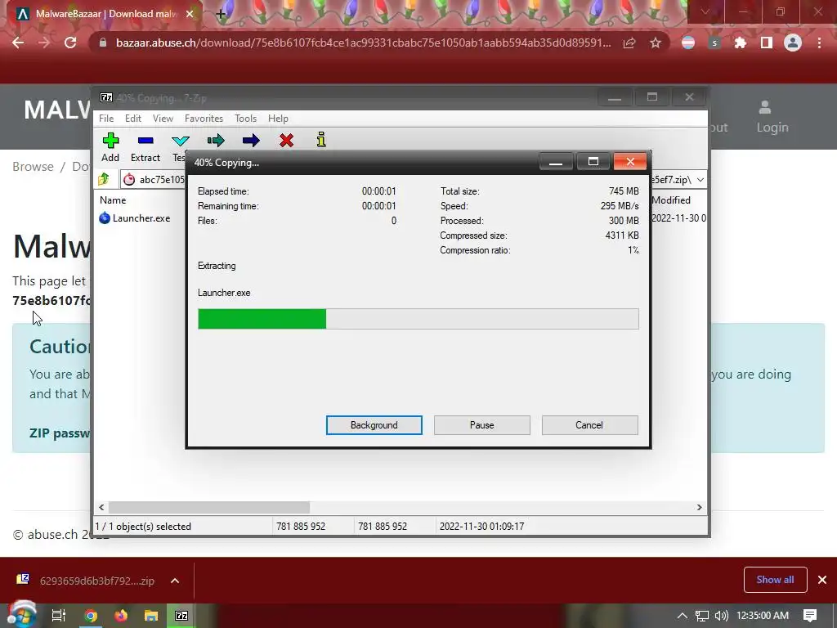
Task: Click the horizontal scrollbar thumb in 7-Zip
Action: [209, 507]
